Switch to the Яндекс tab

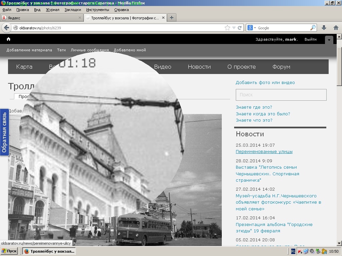[42, 18]
